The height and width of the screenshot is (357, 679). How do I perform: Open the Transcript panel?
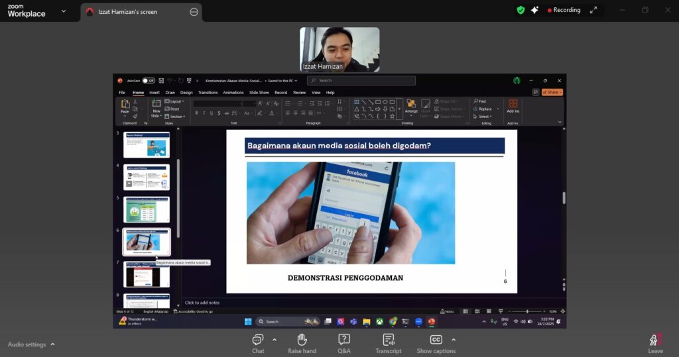pyautogui.click(x=388, y=342)
